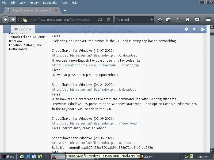Open the downloads indicator showing 13m
This screenshot has width=214, height=160.
[178, 19]
